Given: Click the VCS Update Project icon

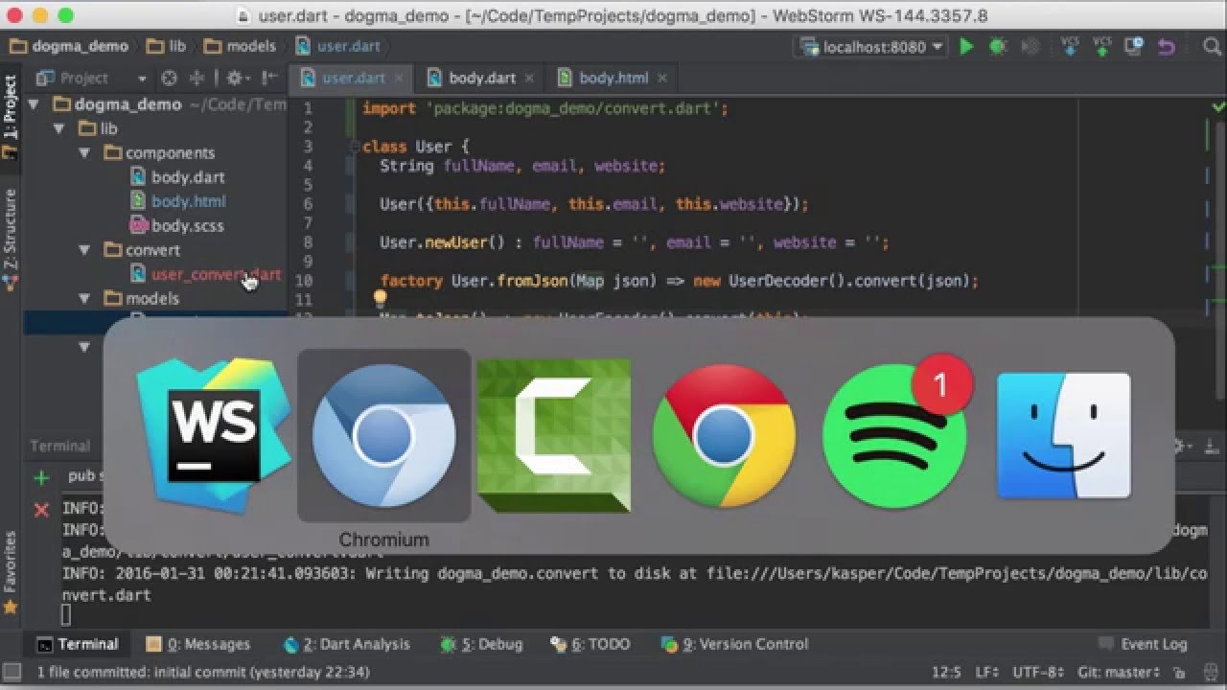Looking at the screenshot, I should pos(1070,46).
